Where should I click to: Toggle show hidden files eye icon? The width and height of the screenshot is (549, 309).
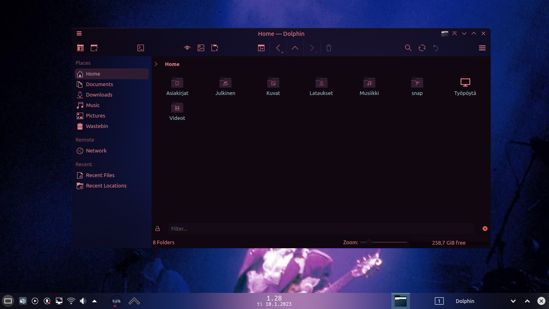(187, 48)
